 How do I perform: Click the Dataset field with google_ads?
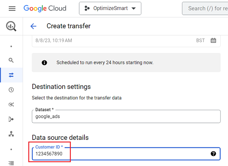(126, 116)
